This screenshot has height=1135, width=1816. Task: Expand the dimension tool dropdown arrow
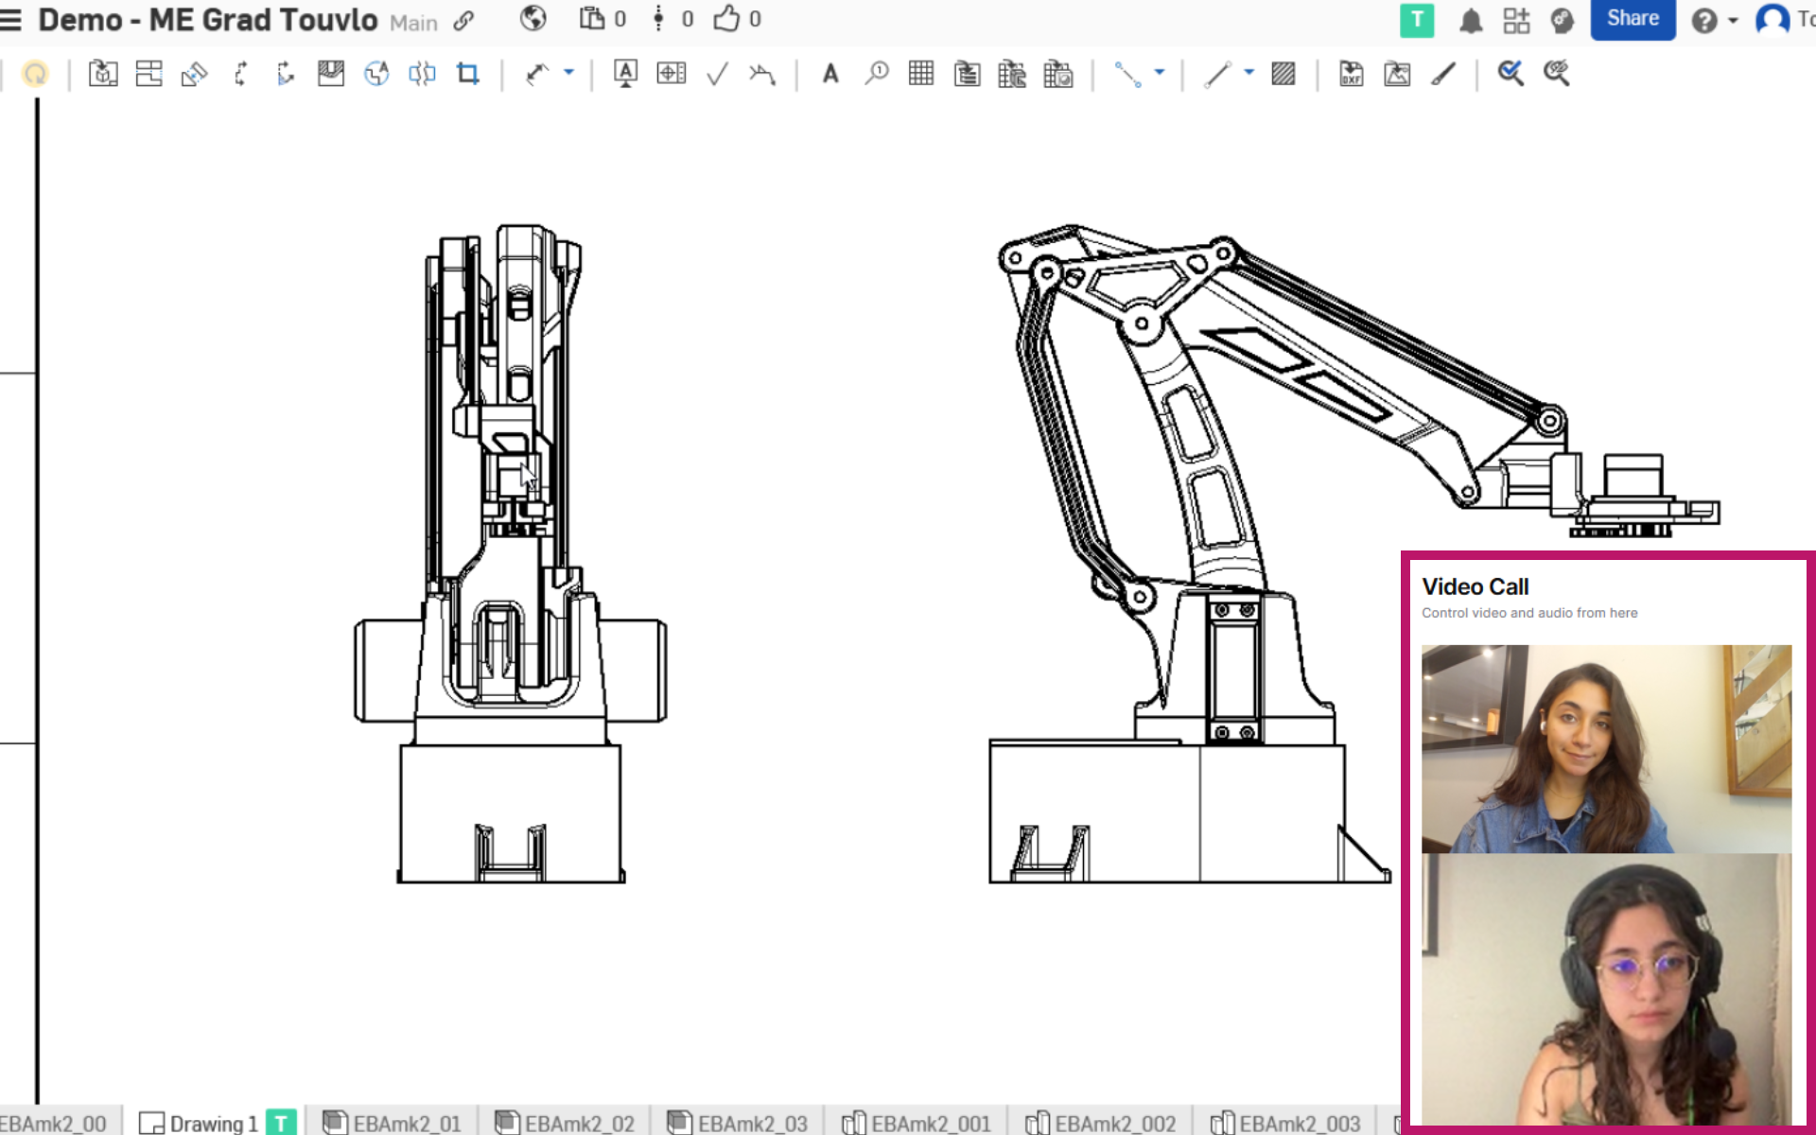click(568, 72)
